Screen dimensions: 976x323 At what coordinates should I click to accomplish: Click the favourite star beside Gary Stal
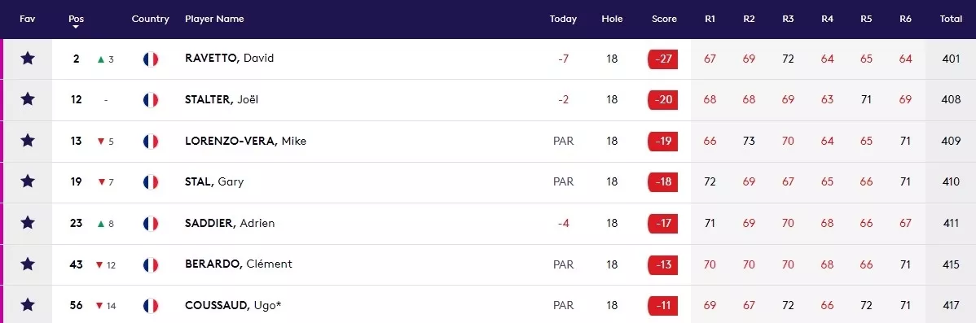pyautogui.click(x=28, y=182)
